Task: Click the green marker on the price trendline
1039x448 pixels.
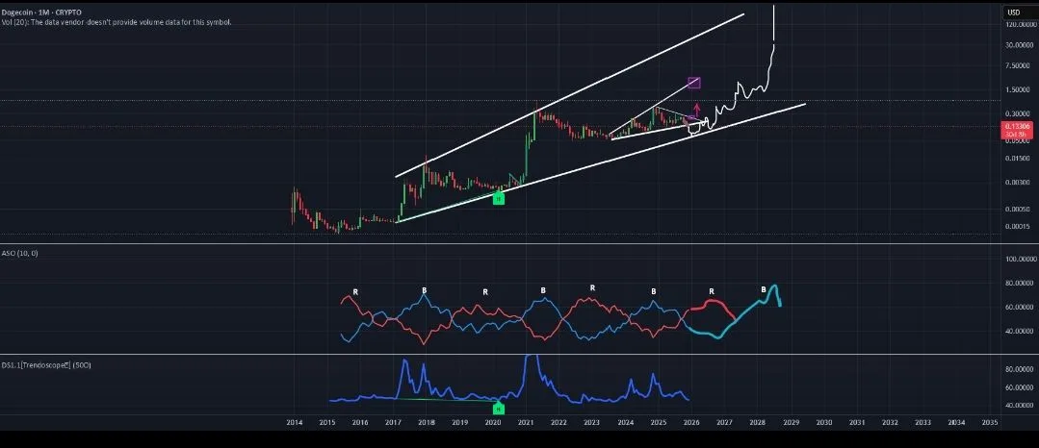Action: click(x=498, y=198)
